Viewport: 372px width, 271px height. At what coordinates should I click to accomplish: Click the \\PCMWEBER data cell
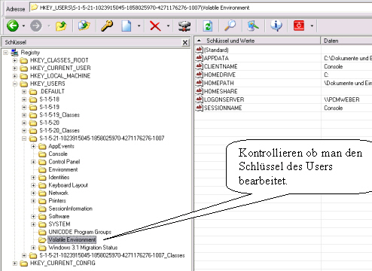(342, 99)
